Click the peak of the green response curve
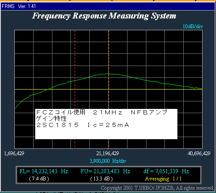216x193 pixels. [108, 74]
